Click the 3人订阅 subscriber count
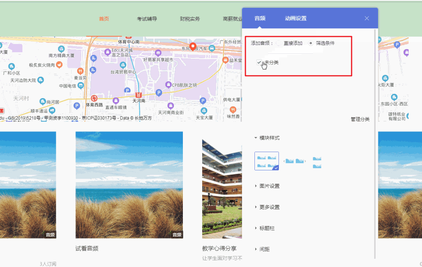Image resolution: width=422 pixels, height=267 pixels. pyautogui.click(x=48, y=264)
